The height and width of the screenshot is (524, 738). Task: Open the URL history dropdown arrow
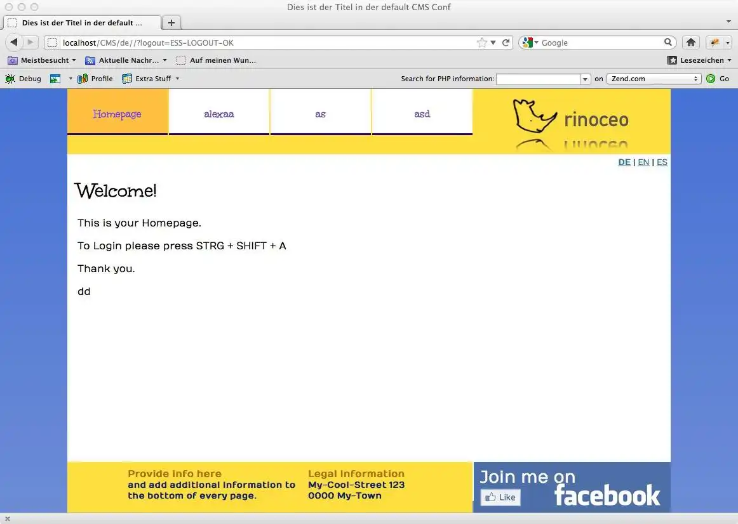[x=493, y=43]
